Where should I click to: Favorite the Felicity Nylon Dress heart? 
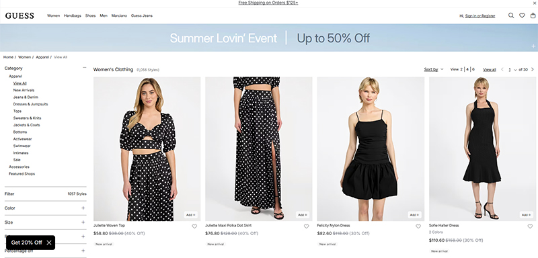(418, 226)
